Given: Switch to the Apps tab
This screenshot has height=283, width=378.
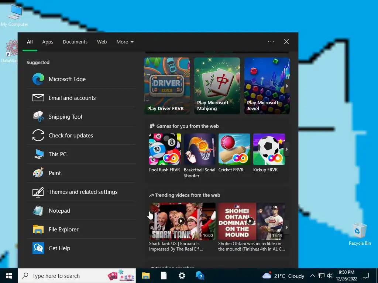Looking at the screenshot, I should (48, 42).
